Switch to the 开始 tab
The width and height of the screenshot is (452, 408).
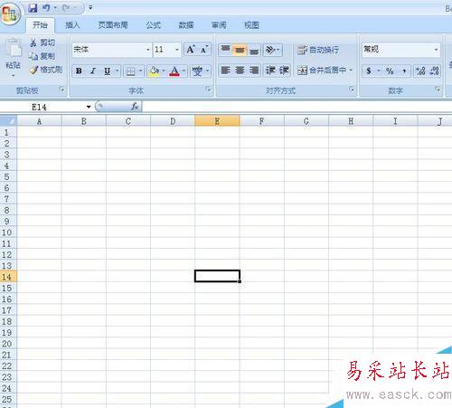[40, 25]
